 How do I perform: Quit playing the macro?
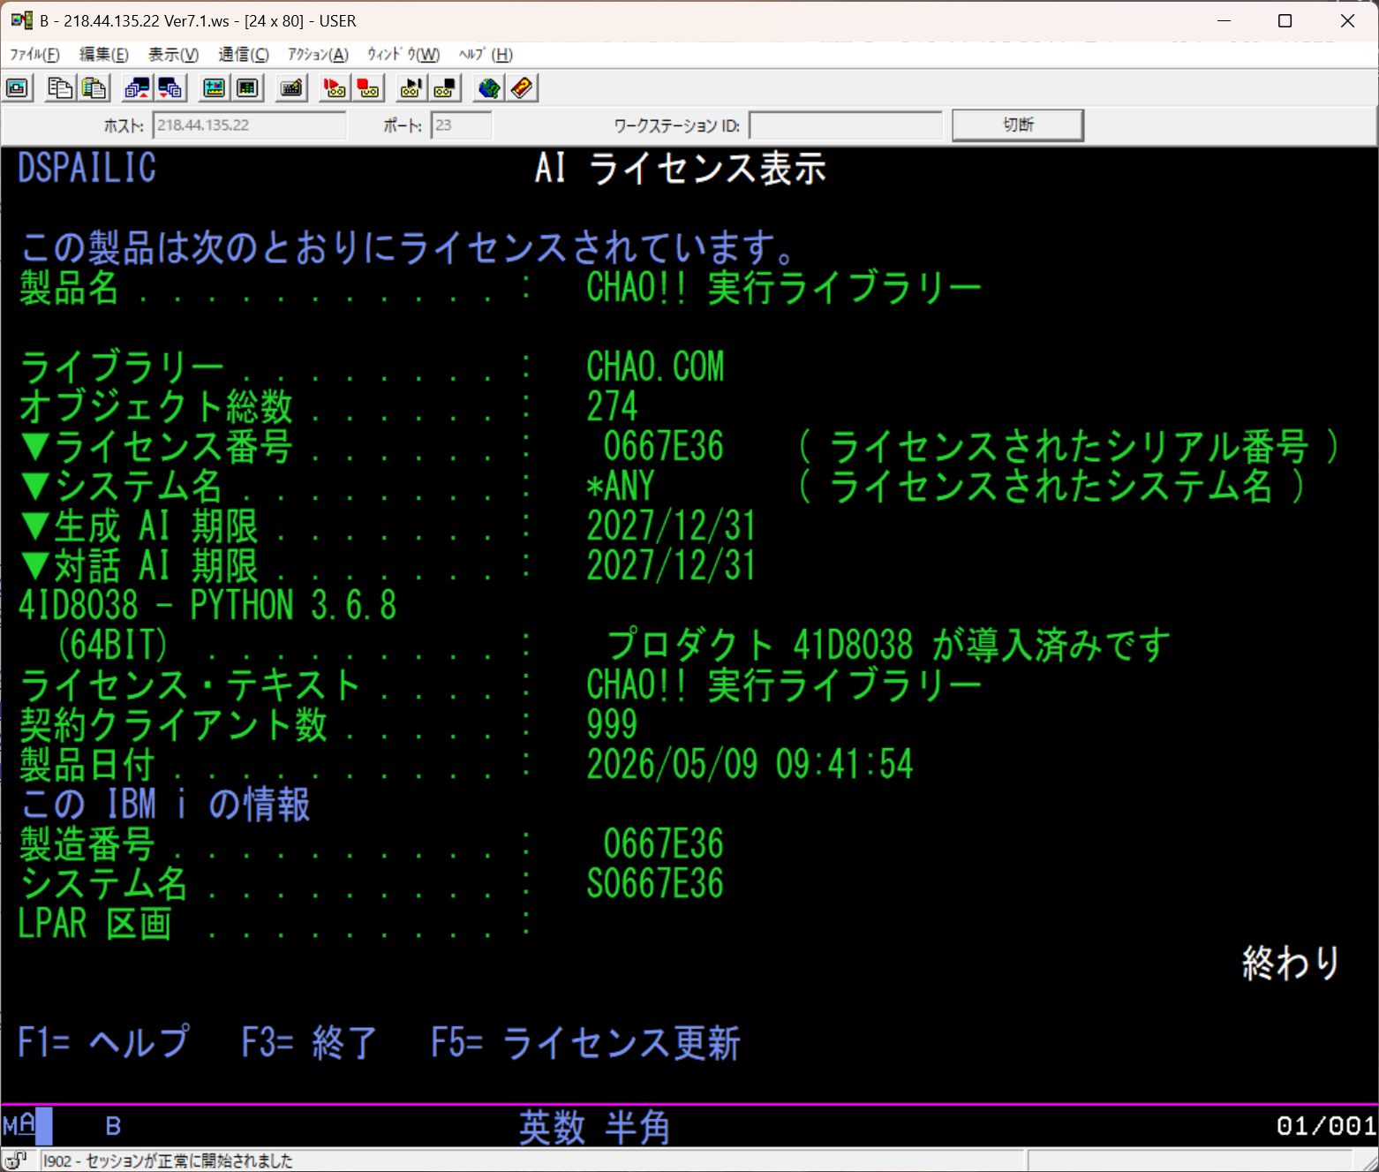[445, 88]
